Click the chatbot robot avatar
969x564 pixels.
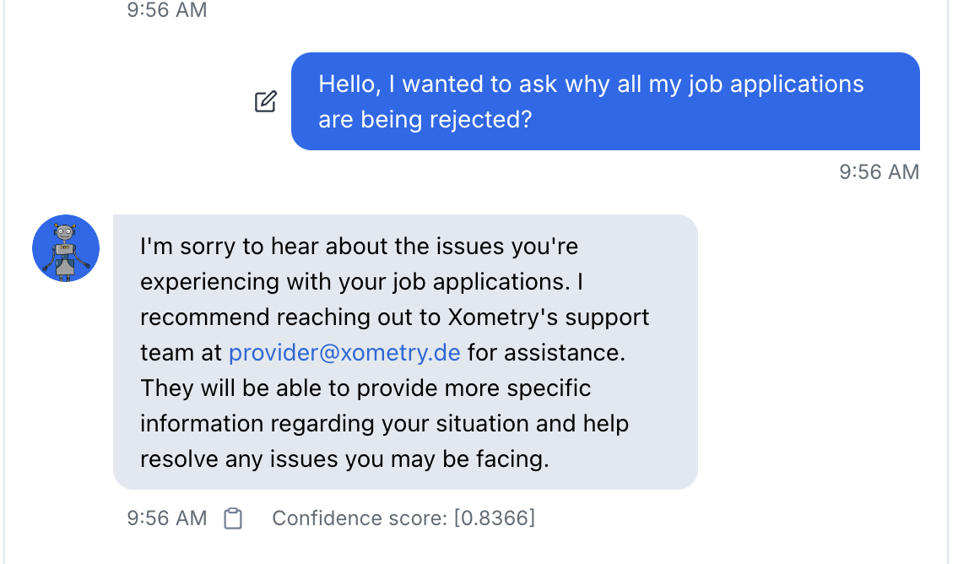66,248
